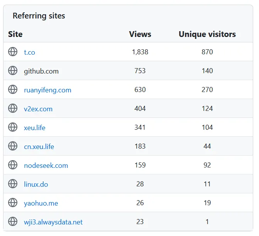Open the xeu.life site link

point(34,128)
